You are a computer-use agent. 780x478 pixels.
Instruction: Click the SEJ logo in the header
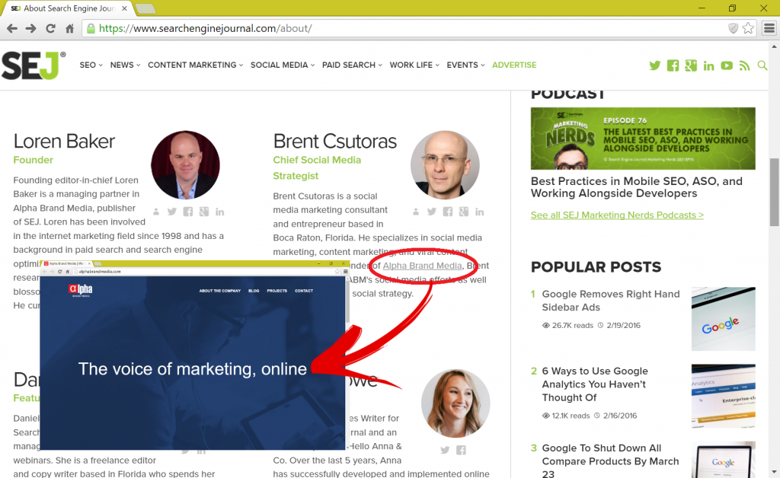coord(34,65)
